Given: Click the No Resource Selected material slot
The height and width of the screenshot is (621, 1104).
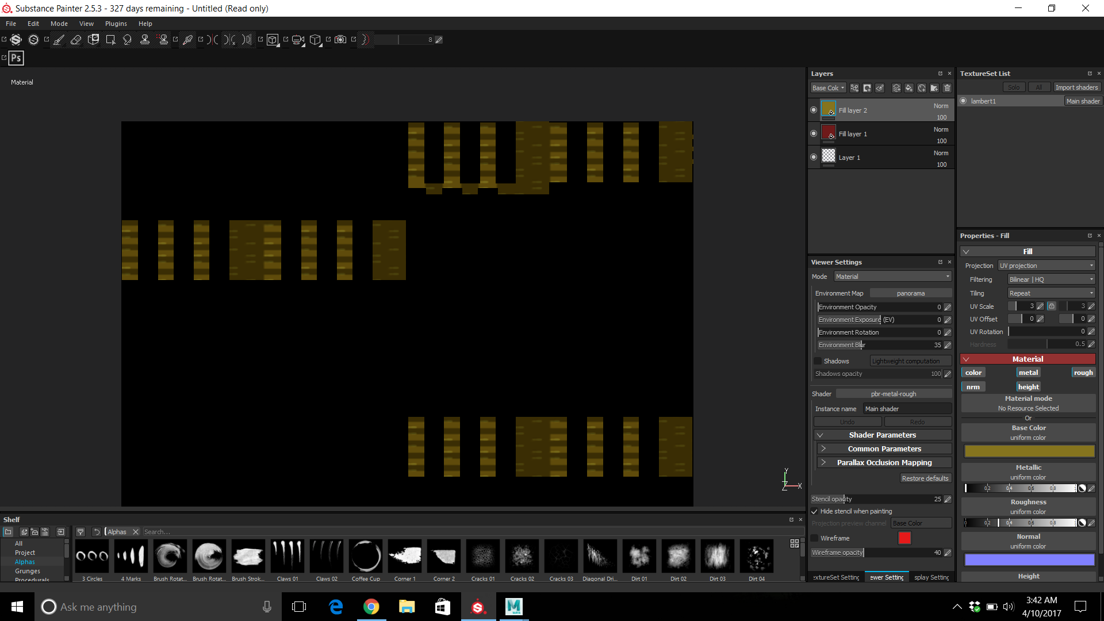Looking at the screenshot, I should click(x=1028, y=404).
